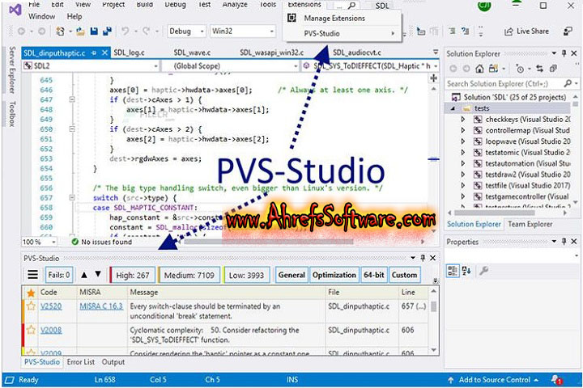Screen dimensions: 583x388
Task: Open the PVS-Studio panel hamburger menu
Action: 33,275
